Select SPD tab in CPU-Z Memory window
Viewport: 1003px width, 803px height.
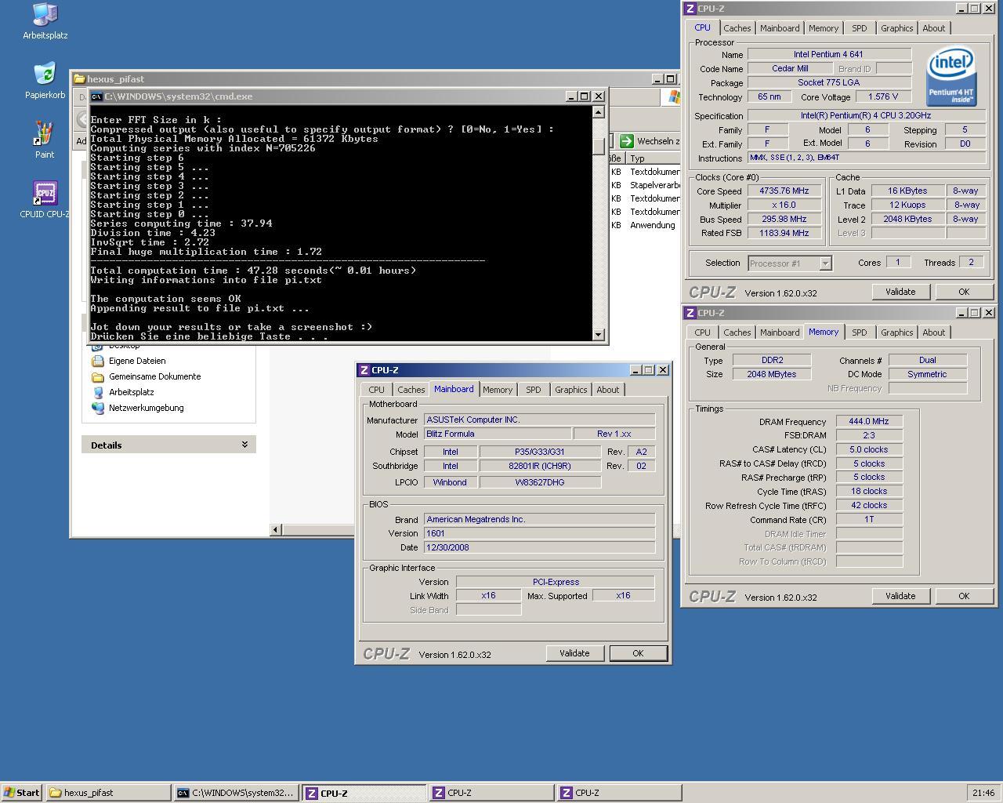(x=859, y=332)
